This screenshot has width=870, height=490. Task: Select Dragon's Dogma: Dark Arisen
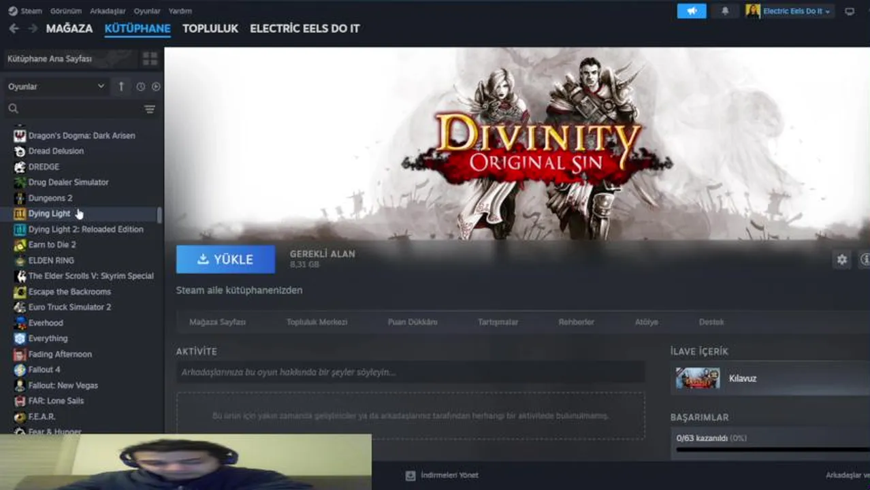(x=82, y=135)
